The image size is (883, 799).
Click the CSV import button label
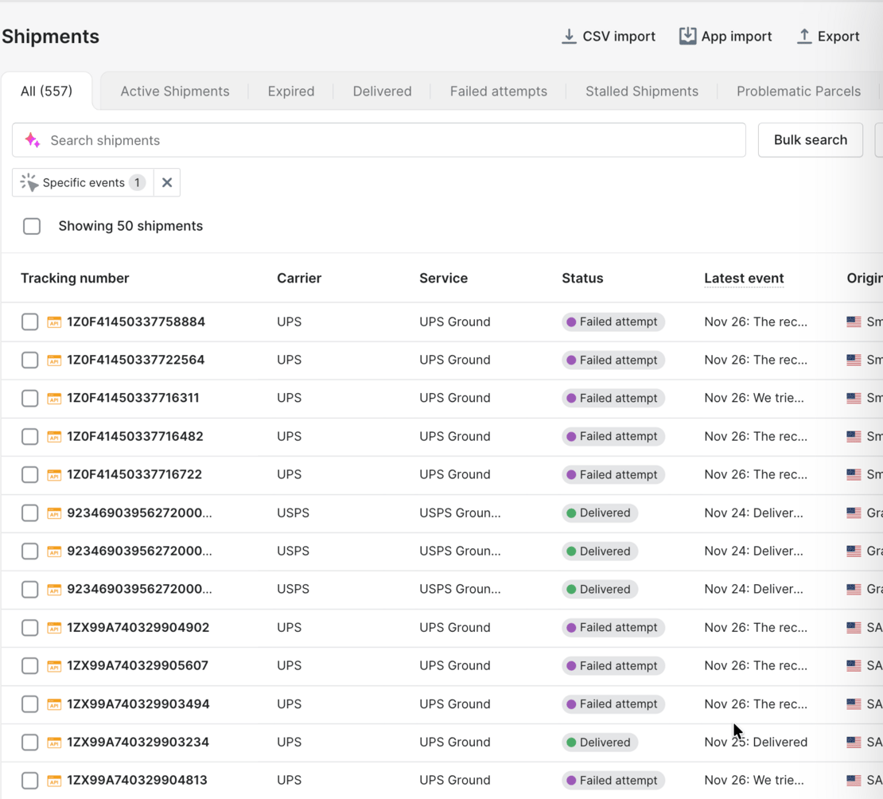[619, 37]
